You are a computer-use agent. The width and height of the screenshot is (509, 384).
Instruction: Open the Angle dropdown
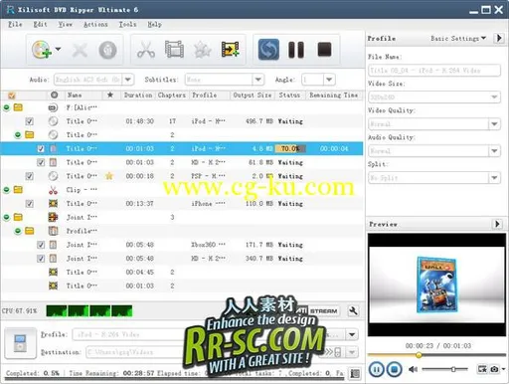coord(329,80)
